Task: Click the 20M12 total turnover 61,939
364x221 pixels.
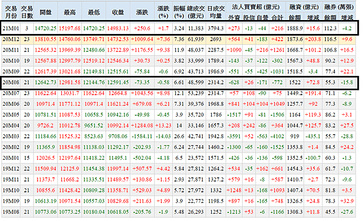Action: (x=196, y=39)
